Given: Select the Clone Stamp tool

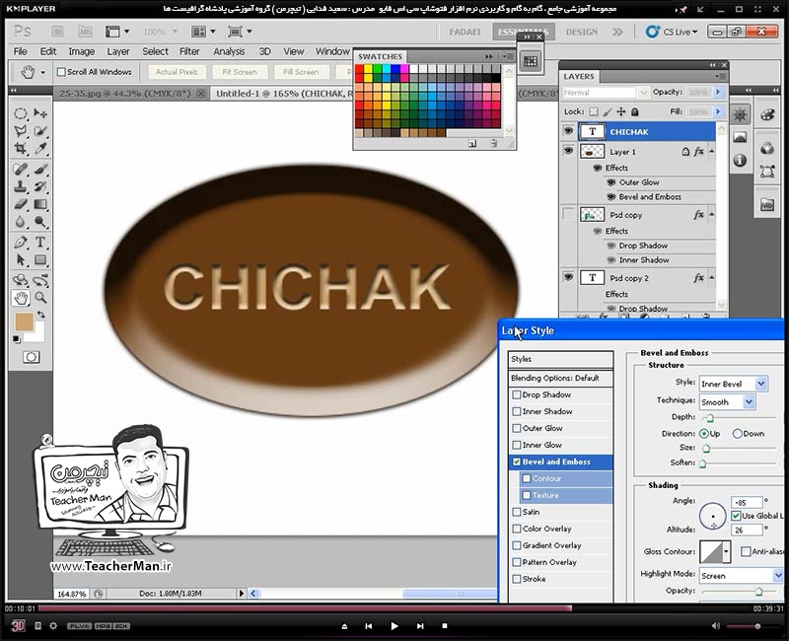Looking at the screenshot, I should click(x=20, y=186).
